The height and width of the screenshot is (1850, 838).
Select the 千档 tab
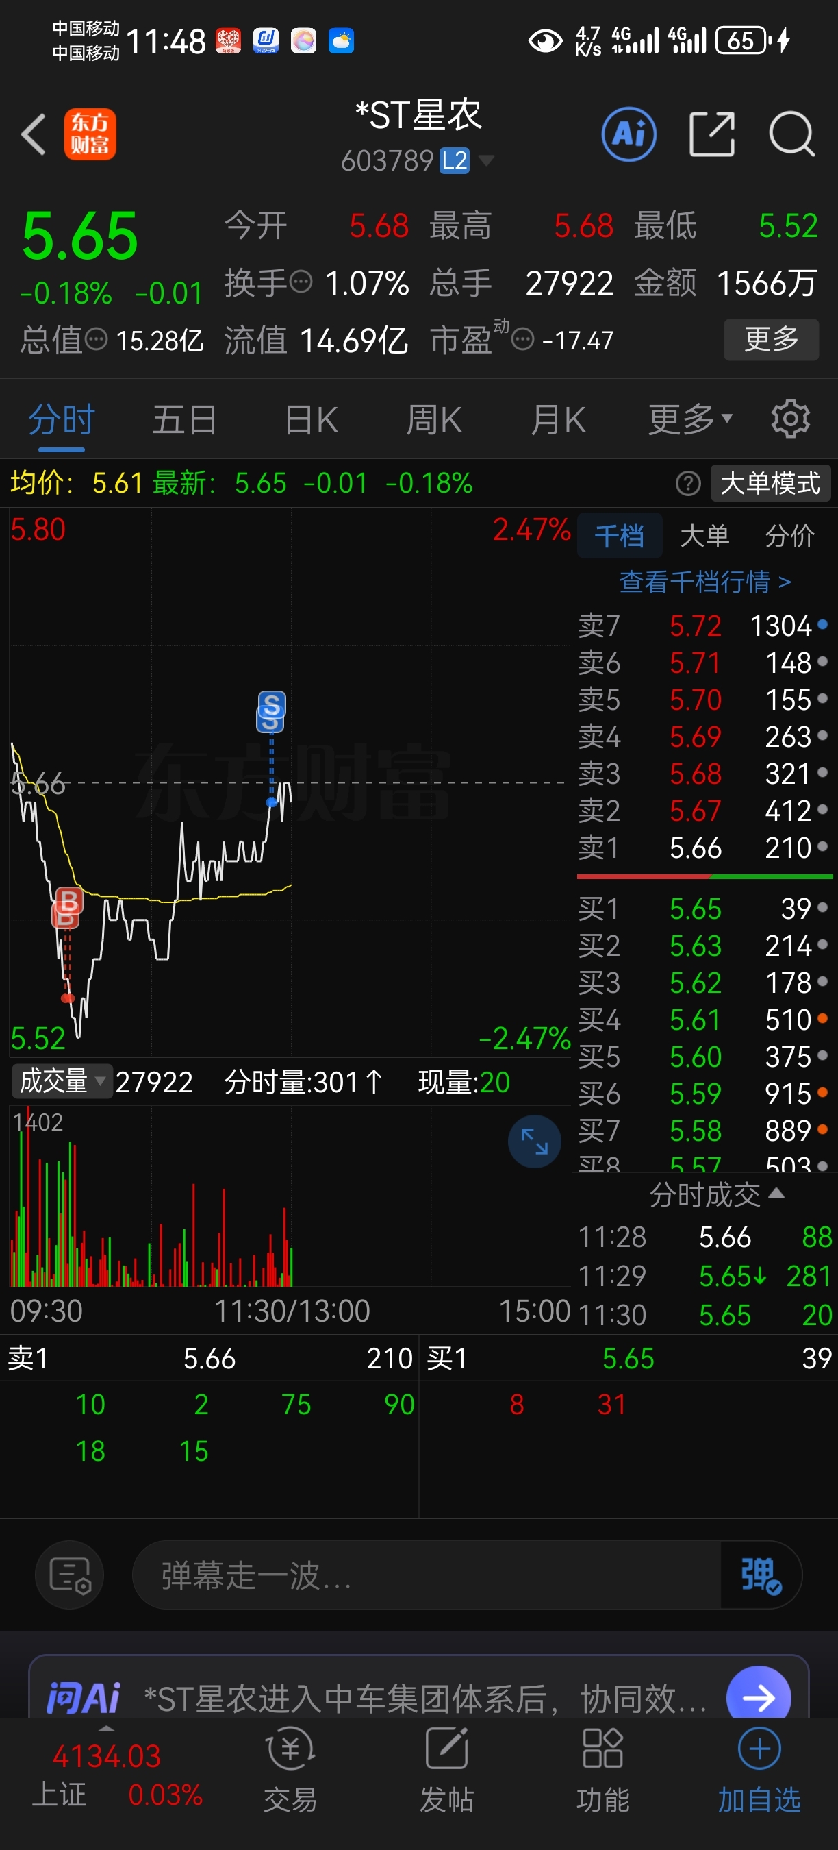pos(619,536)
